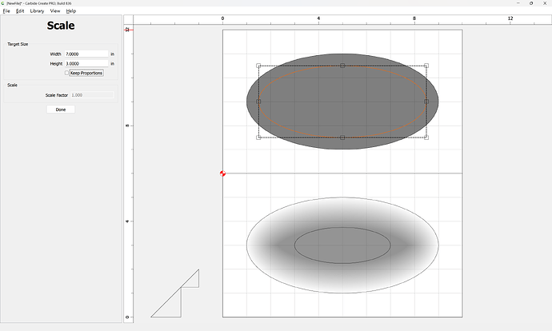Viewport: 552px width, 331px height.
Task: Click the right-middle selection handle
Action: tap(426, 102)
